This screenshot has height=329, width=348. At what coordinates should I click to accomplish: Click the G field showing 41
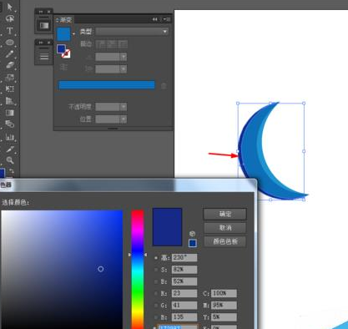(x=184, y=306)
